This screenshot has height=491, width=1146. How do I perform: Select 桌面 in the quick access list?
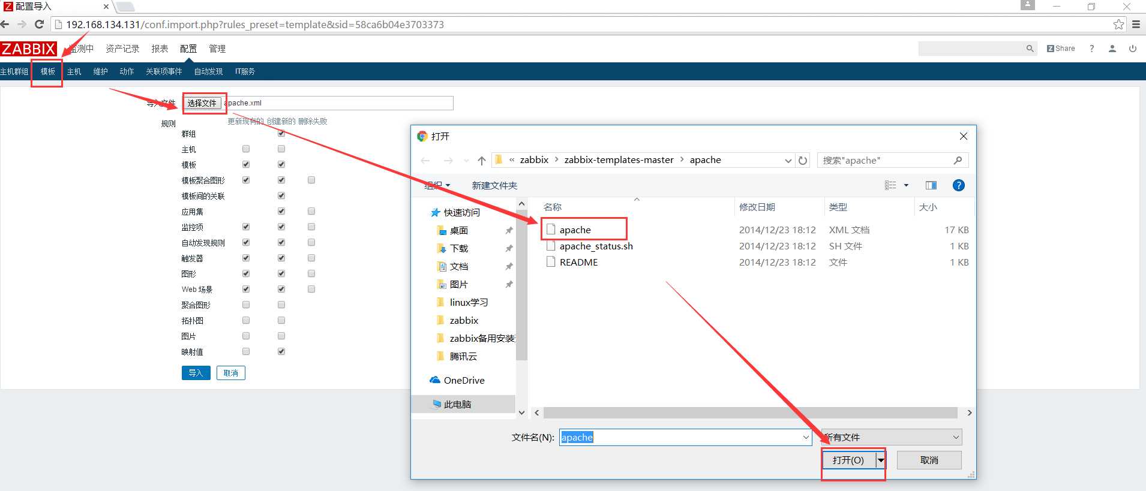click(459, 230)
